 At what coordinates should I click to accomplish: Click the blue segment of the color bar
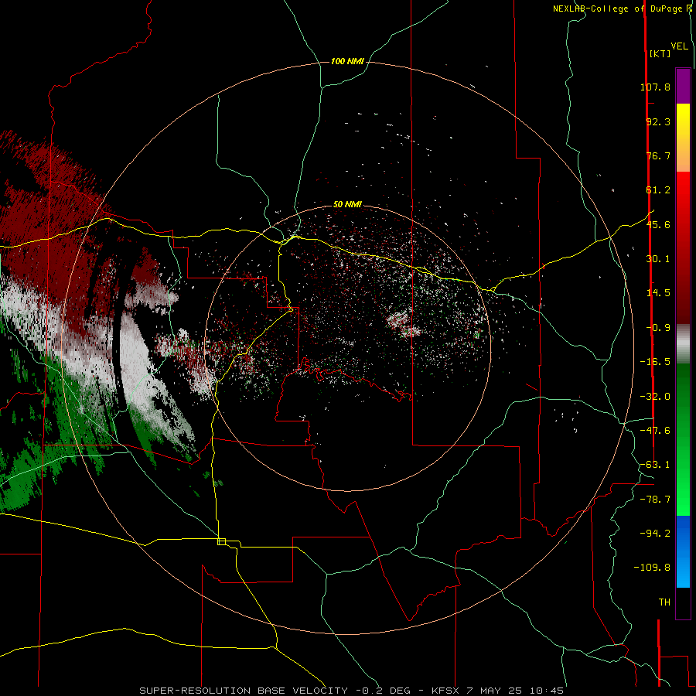click(x=683, y=551)
